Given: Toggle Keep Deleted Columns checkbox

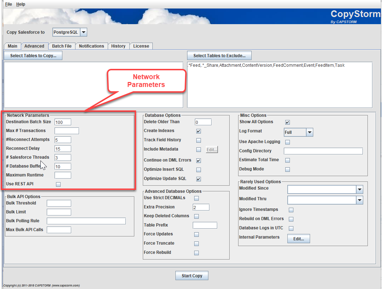Looking at the screenshot, I should (x=196, y=216).
